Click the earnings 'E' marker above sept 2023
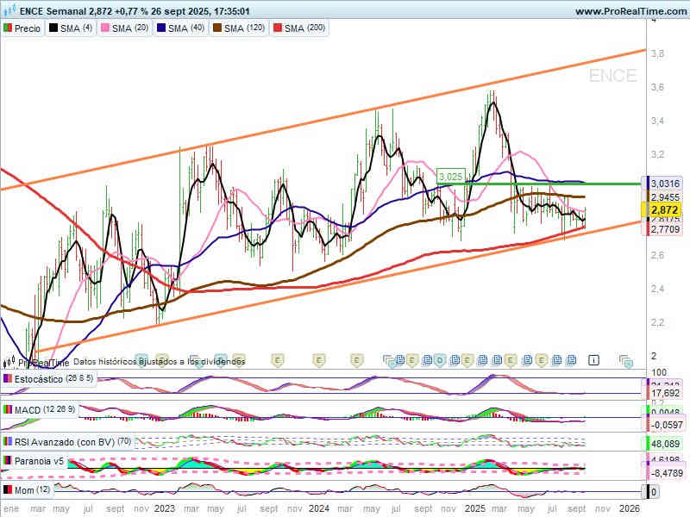Image resolution: width=690 pixels, height=517 pixels. 277,361
